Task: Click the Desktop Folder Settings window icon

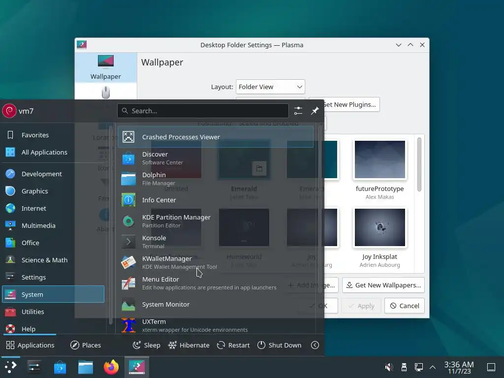Action: point(82,45)
